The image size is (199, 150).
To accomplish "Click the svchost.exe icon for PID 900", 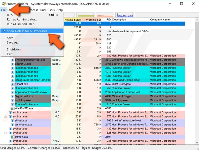I will pos(10,113).
